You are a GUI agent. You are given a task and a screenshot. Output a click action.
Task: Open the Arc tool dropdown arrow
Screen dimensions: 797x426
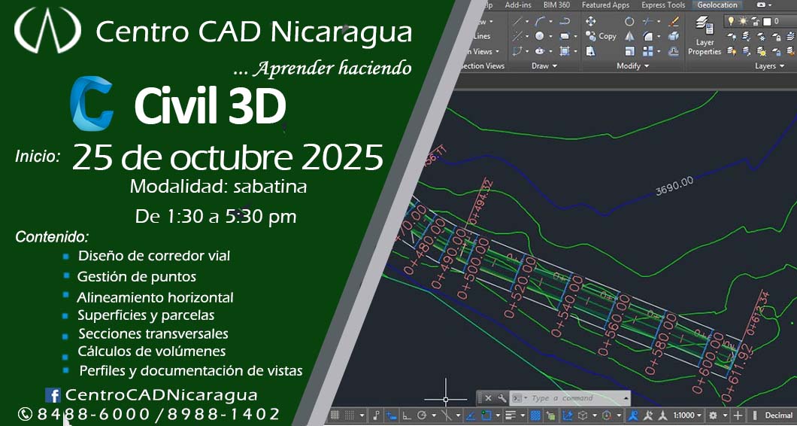tap(550, 22)
